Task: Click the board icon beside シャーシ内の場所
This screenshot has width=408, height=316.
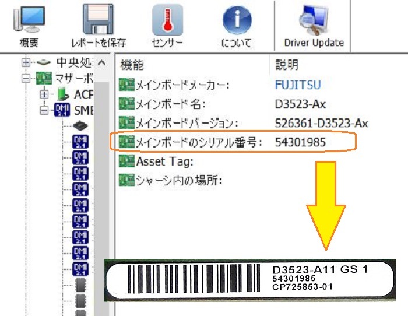Action: (126, 180)
